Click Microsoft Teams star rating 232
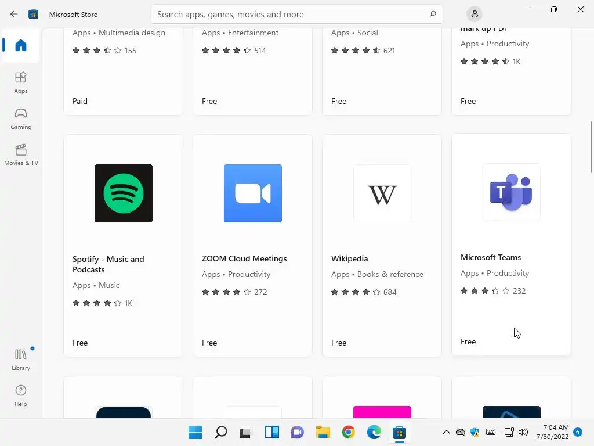The width and height of the screenshot is (594, 446). coord(493,291)
